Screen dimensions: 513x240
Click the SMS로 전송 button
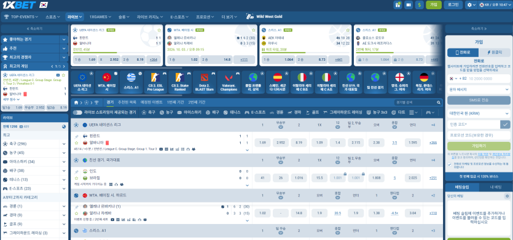[479, 101]
